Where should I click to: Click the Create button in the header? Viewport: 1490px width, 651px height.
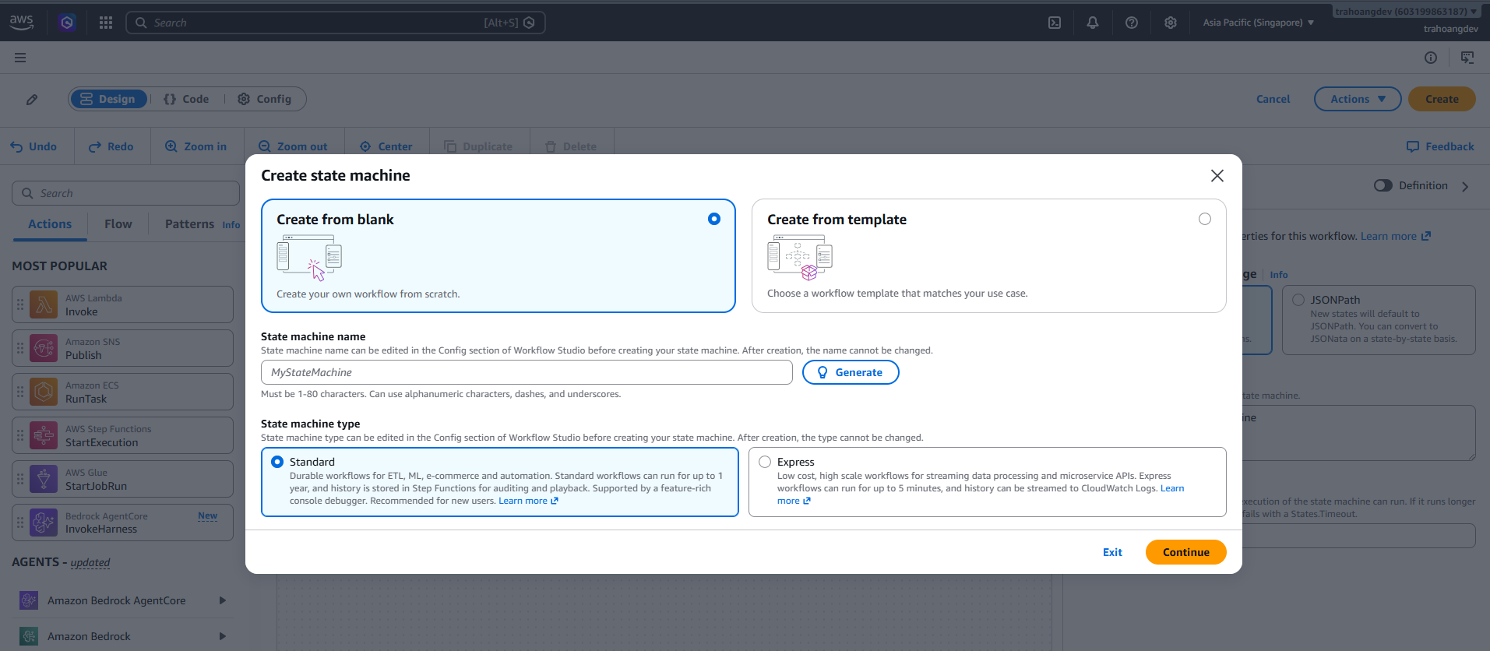point(1442,99)
